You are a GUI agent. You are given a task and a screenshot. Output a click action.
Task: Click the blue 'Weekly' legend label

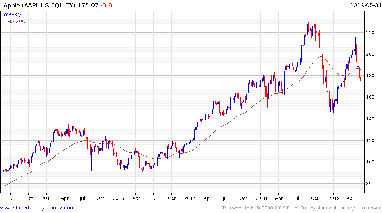pos(12,14)
